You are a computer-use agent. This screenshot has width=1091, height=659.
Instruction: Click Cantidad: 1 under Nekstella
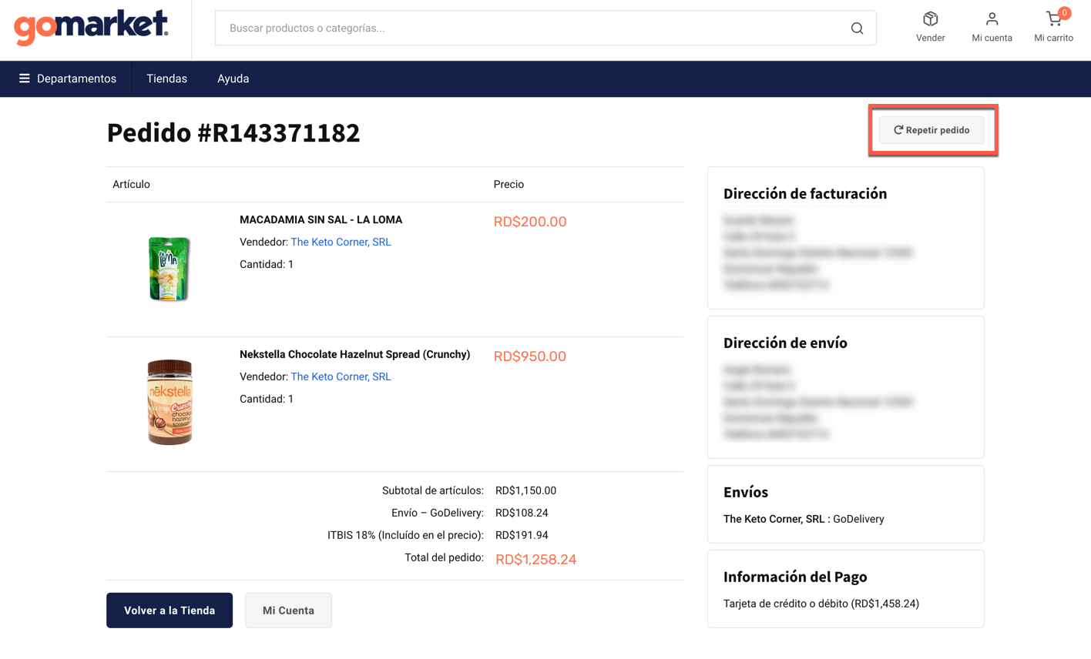tap(267, 399)
